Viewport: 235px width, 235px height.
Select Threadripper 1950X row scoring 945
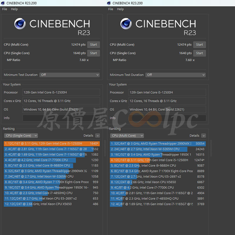(x=52, y=188)
